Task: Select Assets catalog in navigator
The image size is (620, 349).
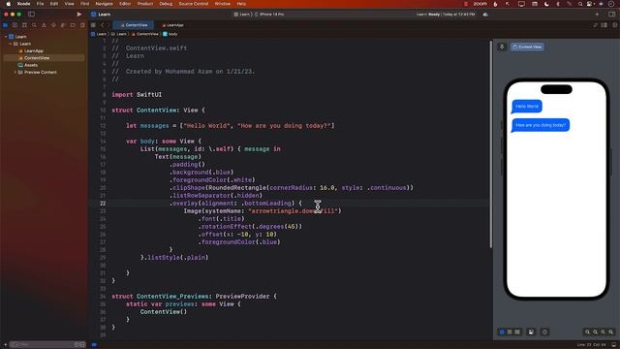Action: coord(28,65)
